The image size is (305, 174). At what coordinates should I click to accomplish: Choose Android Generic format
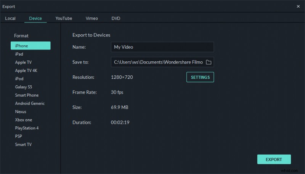(x=30, y=104)
